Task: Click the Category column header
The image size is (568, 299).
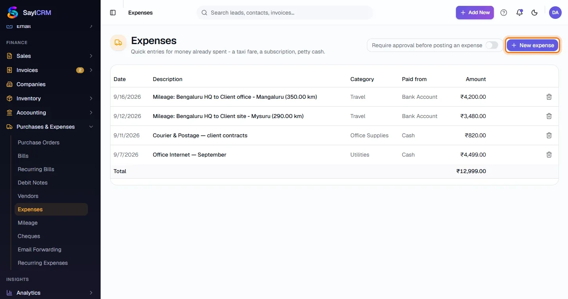Action: pyautogui.click(x=362, y=79)
